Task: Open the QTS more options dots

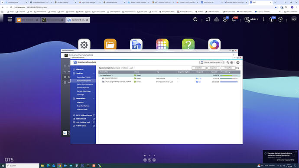Action: pyautogui.click(x=263, y=19)
